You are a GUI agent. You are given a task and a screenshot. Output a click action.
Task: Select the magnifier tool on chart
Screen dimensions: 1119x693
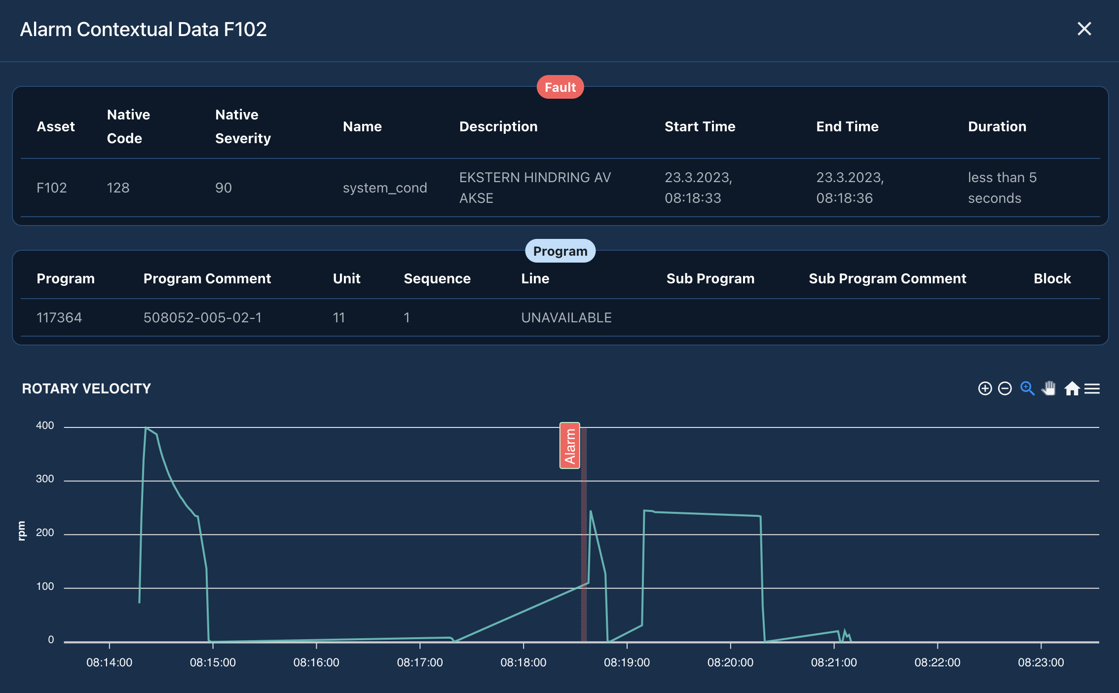pyautogui.click(x=1026, y=389)
